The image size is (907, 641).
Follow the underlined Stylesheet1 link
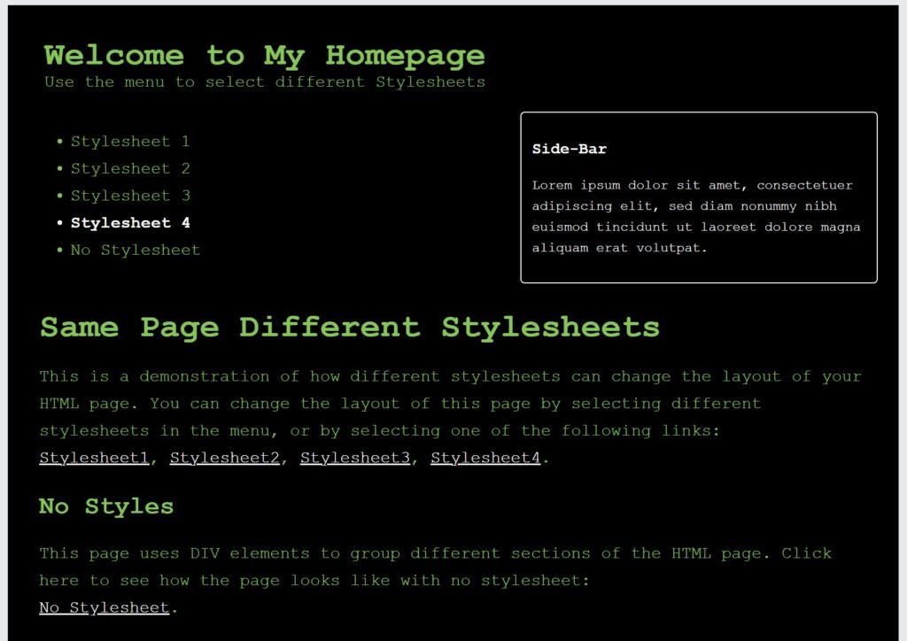[x=94, y=459]
